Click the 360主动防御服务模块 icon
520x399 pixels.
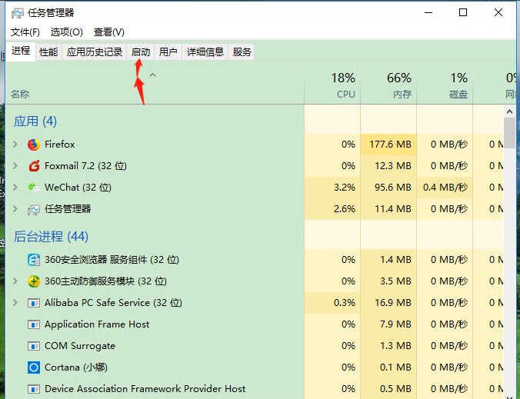[x=34, y=281]
